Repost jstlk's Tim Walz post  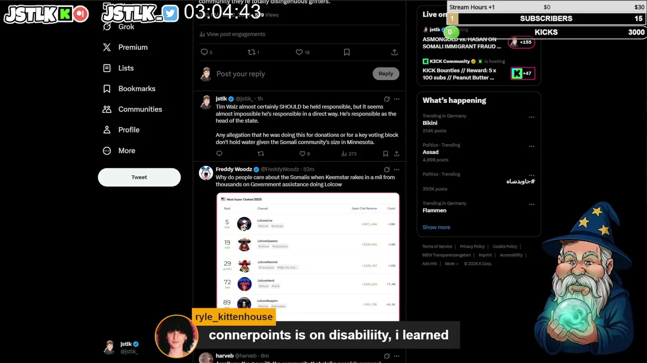tap(261, 154)
